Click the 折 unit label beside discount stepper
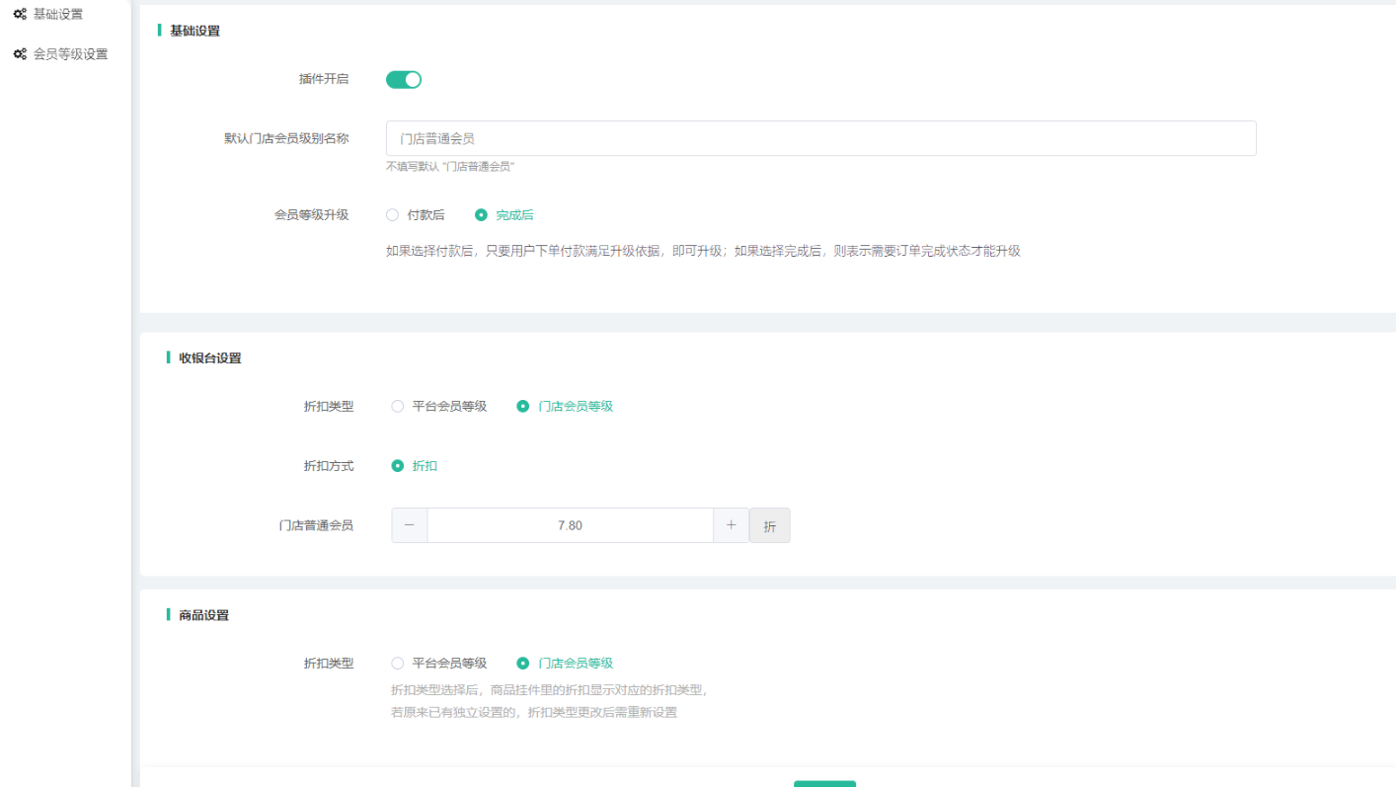1396x787 pixels. point(770,526)
